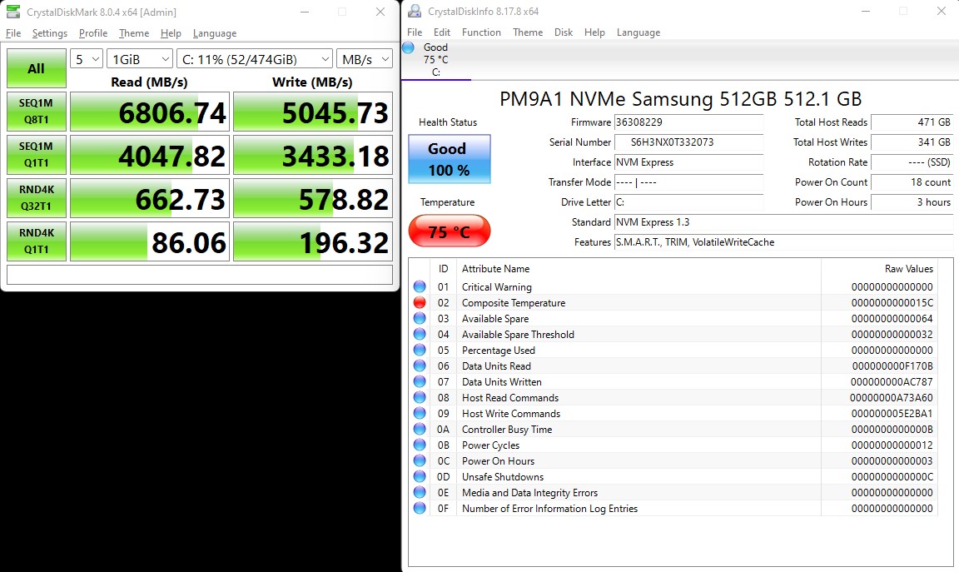Open the test count dropdown showing 5
959x572 pixels.
(x=87, y=59)
